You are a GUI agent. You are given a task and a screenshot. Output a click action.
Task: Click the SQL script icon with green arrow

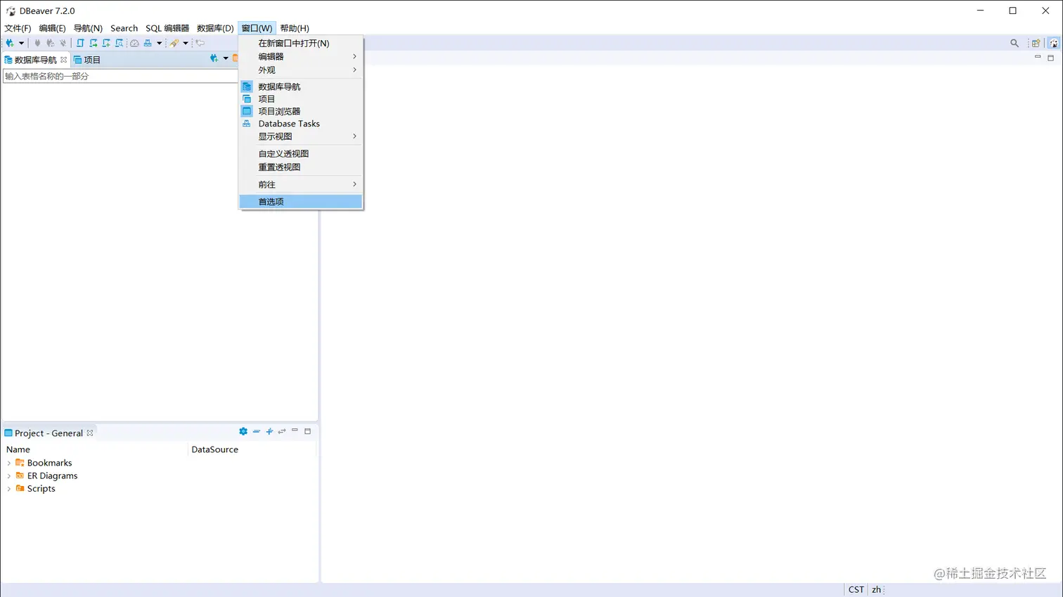click(x=93, y=43)
